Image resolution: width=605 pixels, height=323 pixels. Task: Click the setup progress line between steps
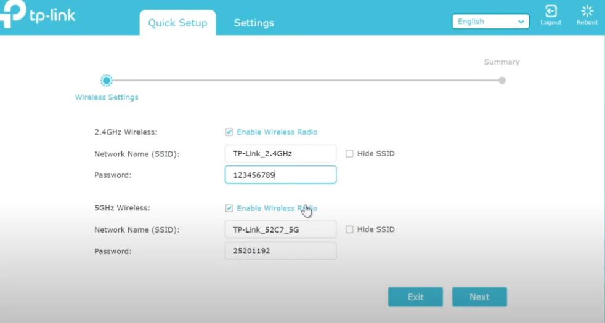tap(305, 80)
